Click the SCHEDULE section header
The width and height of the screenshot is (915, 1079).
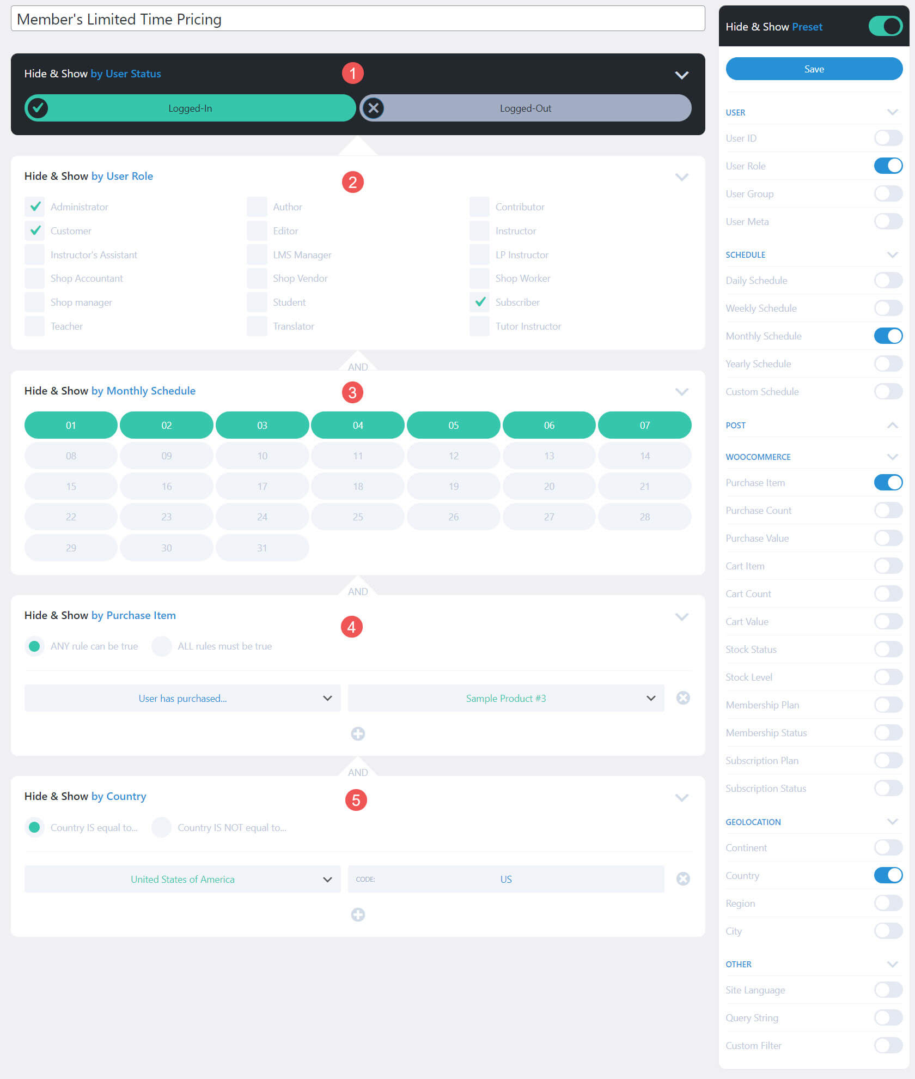tap(746, 254)
